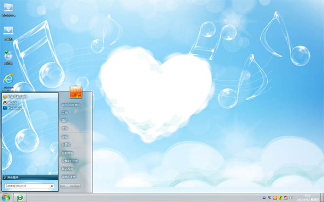Open the Administrator folder desktop icon

(x=8, y=10)
